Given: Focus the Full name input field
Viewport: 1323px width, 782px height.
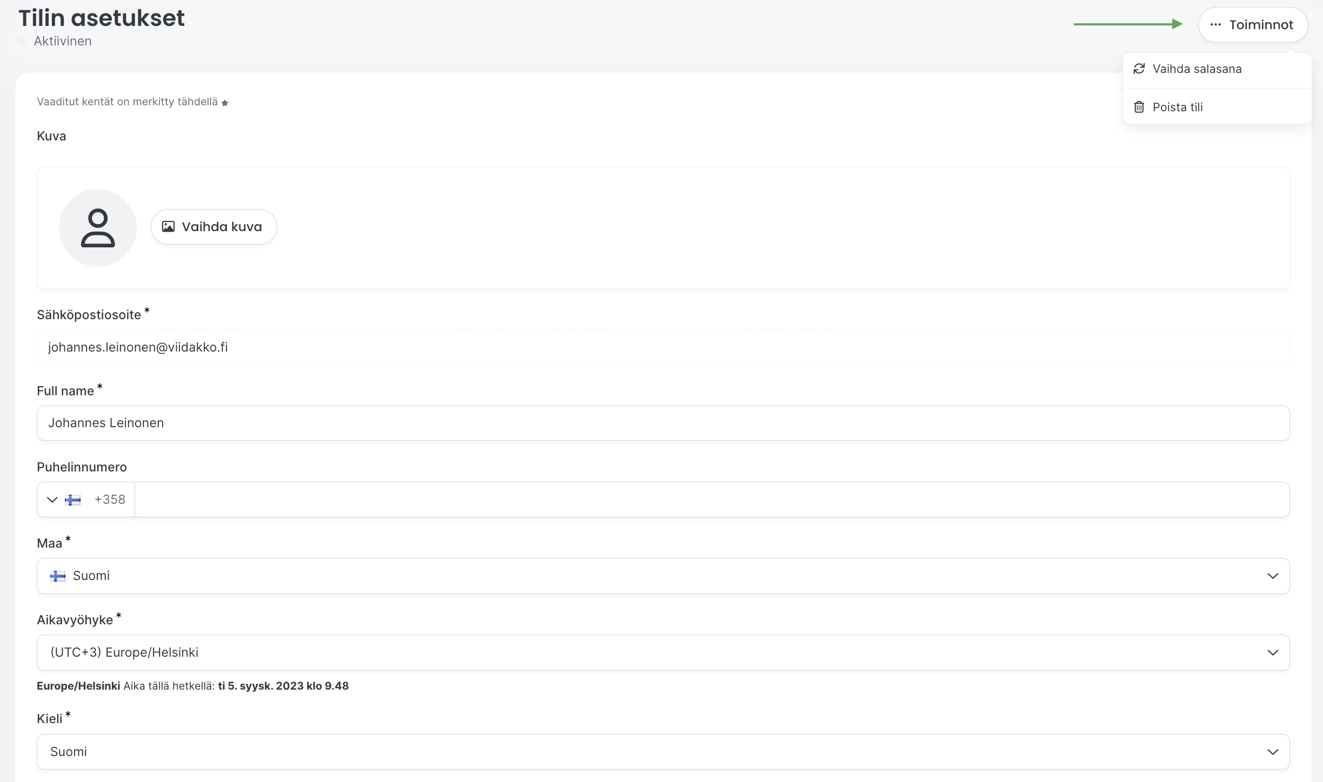Looking at the screenshot, I should 663,423.
